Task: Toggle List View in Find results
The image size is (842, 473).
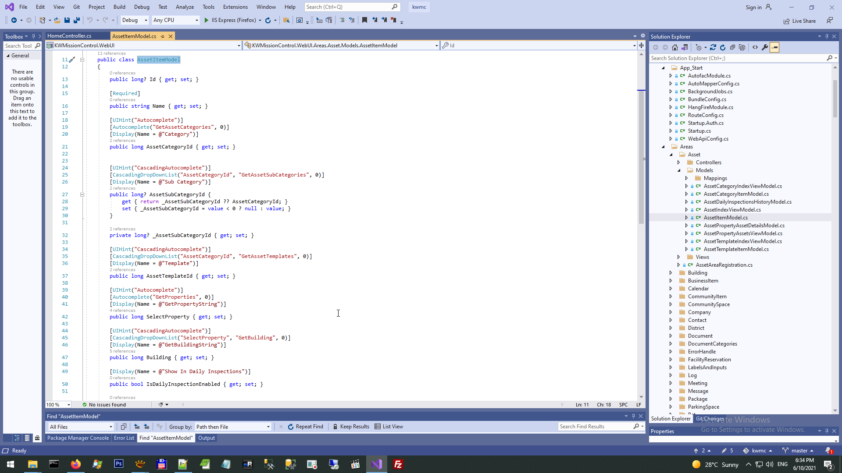Action: pyautogui.click(x=389, y=427)
